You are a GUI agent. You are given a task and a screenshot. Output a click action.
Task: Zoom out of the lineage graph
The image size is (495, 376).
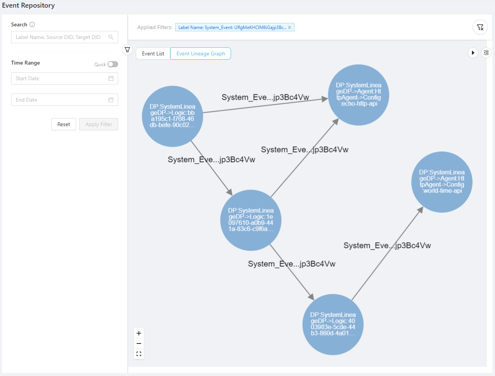click(139, 344)
